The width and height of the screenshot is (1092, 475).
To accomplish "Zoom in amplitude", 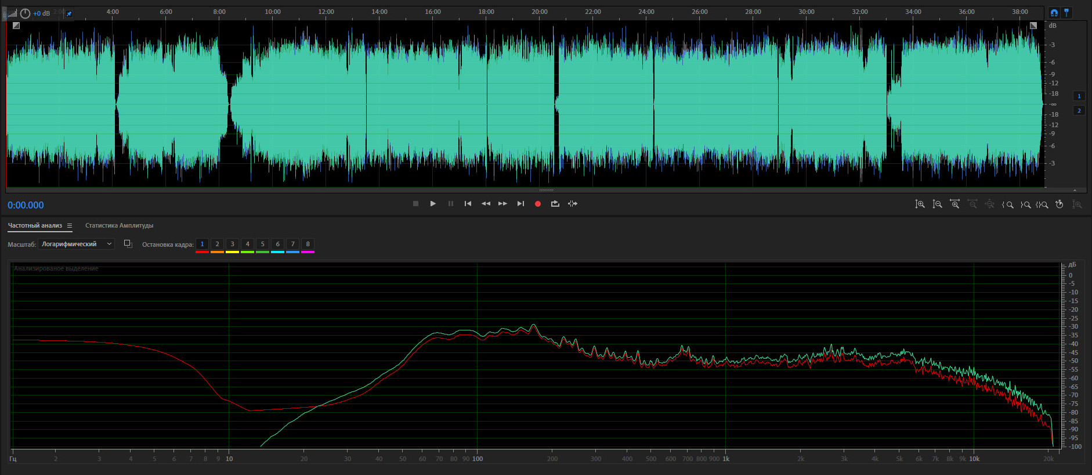I will click(920, 204).
